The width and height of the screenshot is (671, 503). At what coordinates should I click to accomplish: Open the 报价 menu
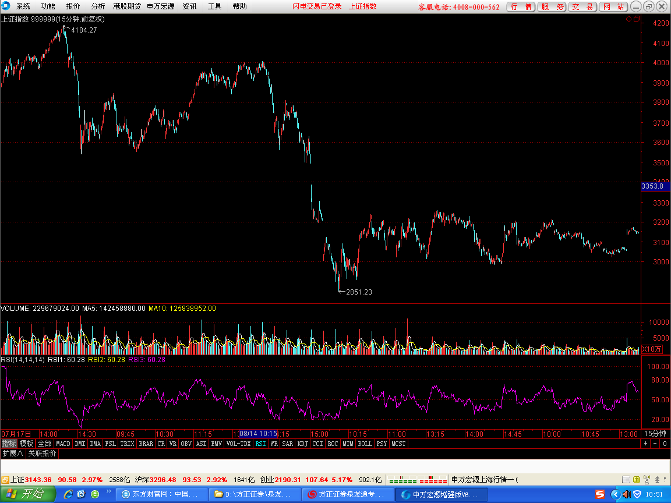pos(73,6)
